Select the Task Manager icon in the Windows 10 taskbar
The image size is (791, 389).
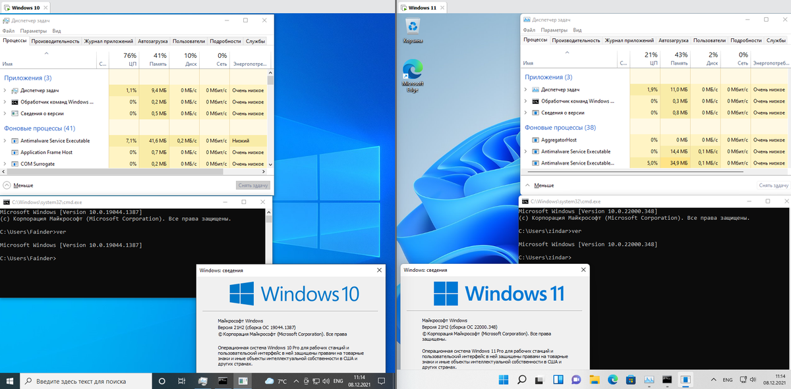click(204, 380)
